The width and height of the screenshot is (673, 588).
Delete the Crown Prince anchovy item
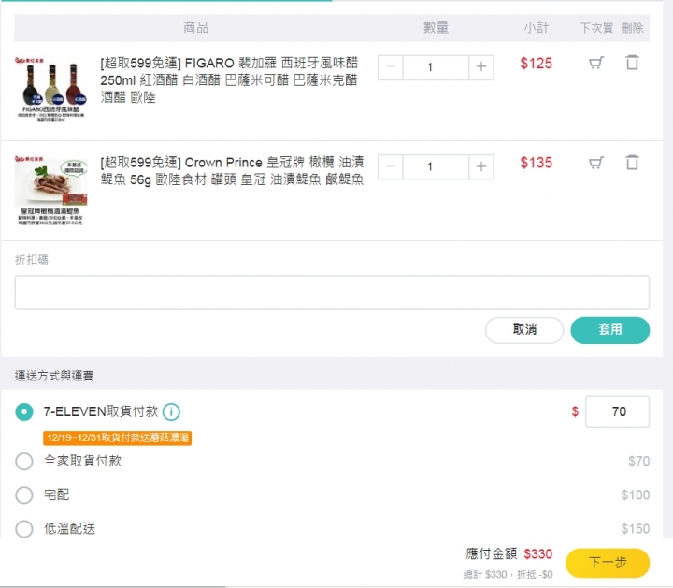click(x=632, y=163)
